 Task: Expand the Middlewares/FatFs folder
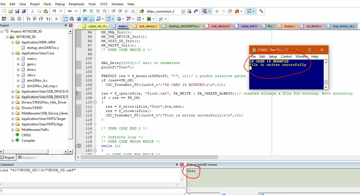pyautogui.click(x=13, y=130)
